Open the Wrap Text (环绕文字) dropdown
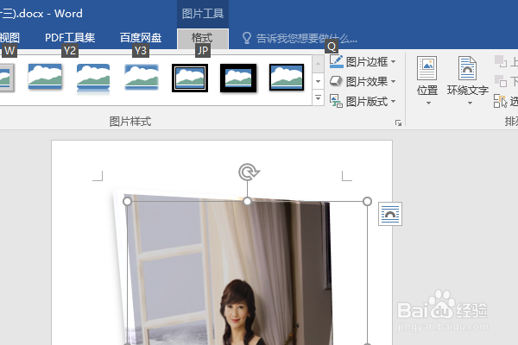This screenshot has width=518, height=345. [468, 81]
